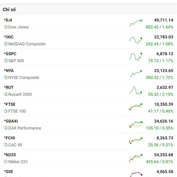
Task: Click the Dow Jones market status clock icon
Action: tap(6, 27)
